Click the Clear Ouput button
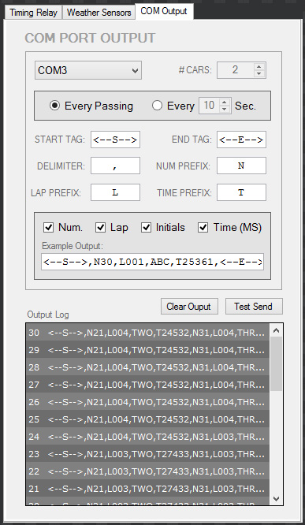This screenshot has width=305, height=525. [x=189, y=307]
